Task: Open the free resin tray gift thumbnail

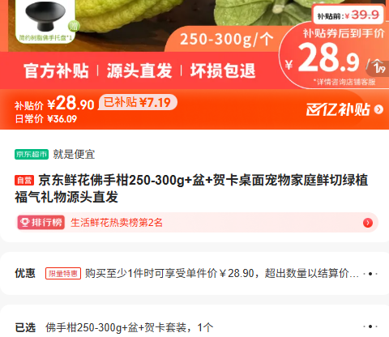Action: pyautogui.click(x=45, y=21)
